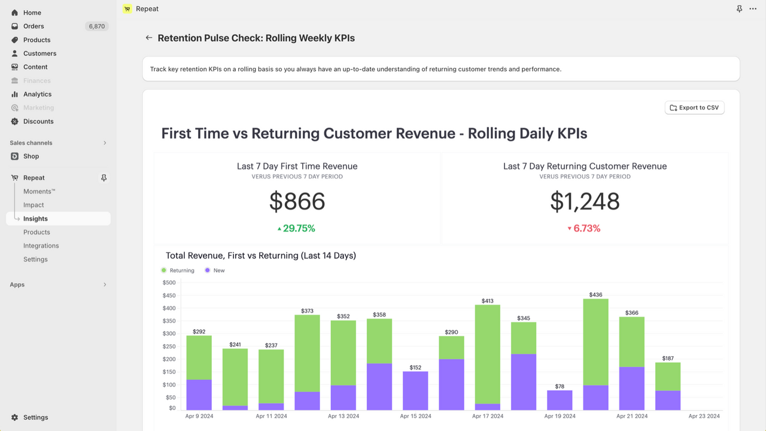Click the $500 y-axis label
Screen dimensions: 766x431
pos(169,283)
